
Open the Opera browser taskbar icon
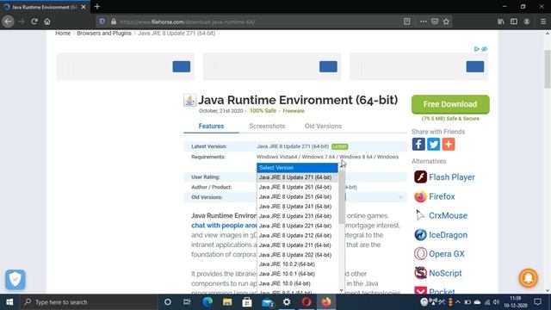[306, 302]
